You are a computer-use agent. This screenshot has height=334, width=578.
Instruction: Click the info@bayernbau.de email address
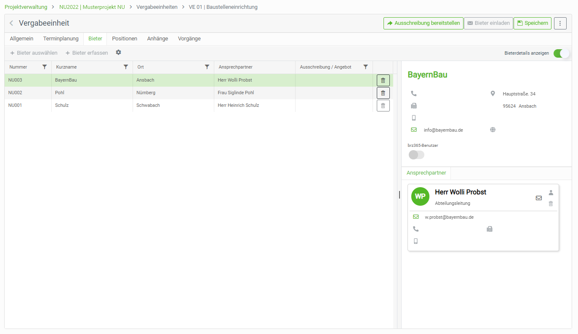click(443, 130)
